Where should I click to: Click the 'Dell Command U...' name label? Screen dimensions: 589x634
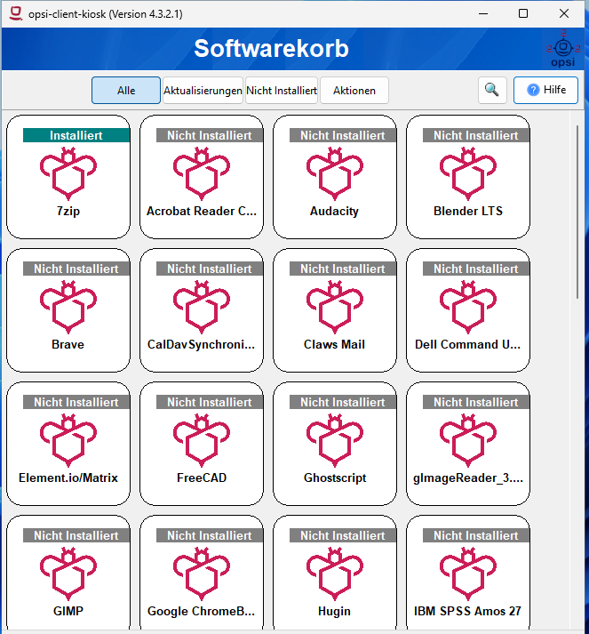468,344
